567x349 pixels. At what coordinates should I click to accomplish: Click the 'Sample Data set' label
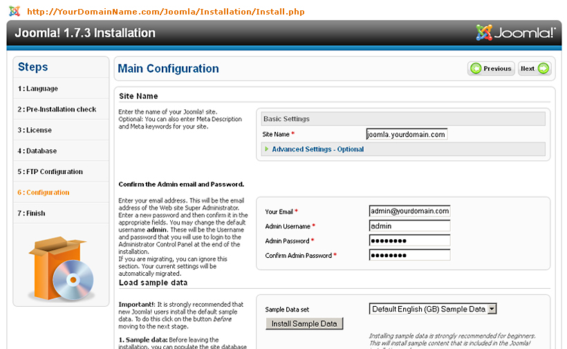[287, 310]
